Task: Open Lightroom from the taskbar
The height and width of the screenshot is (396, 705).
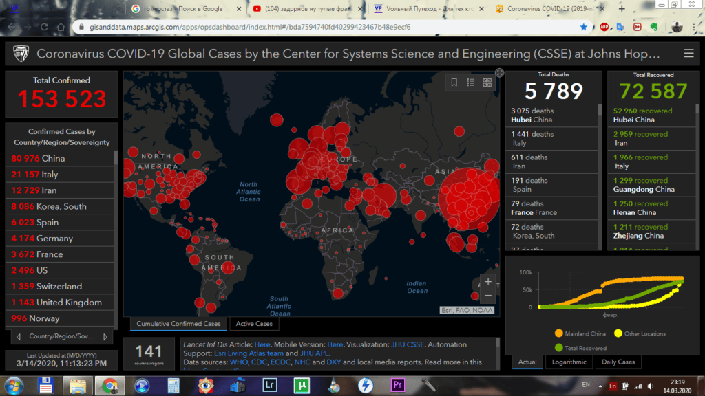Action: (270, 385)
